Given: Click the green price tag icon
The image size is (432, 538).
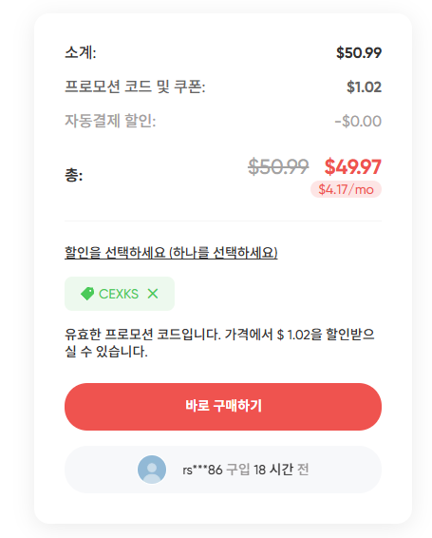Looking at the screenshot, I should [87, 294].
